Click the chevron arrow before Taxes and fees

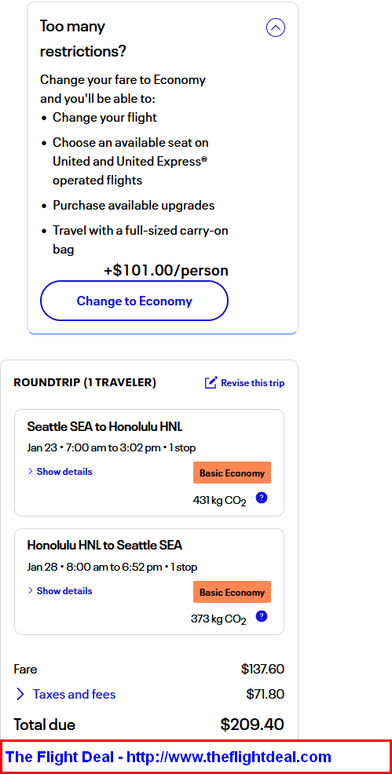[x=20, y=695]
